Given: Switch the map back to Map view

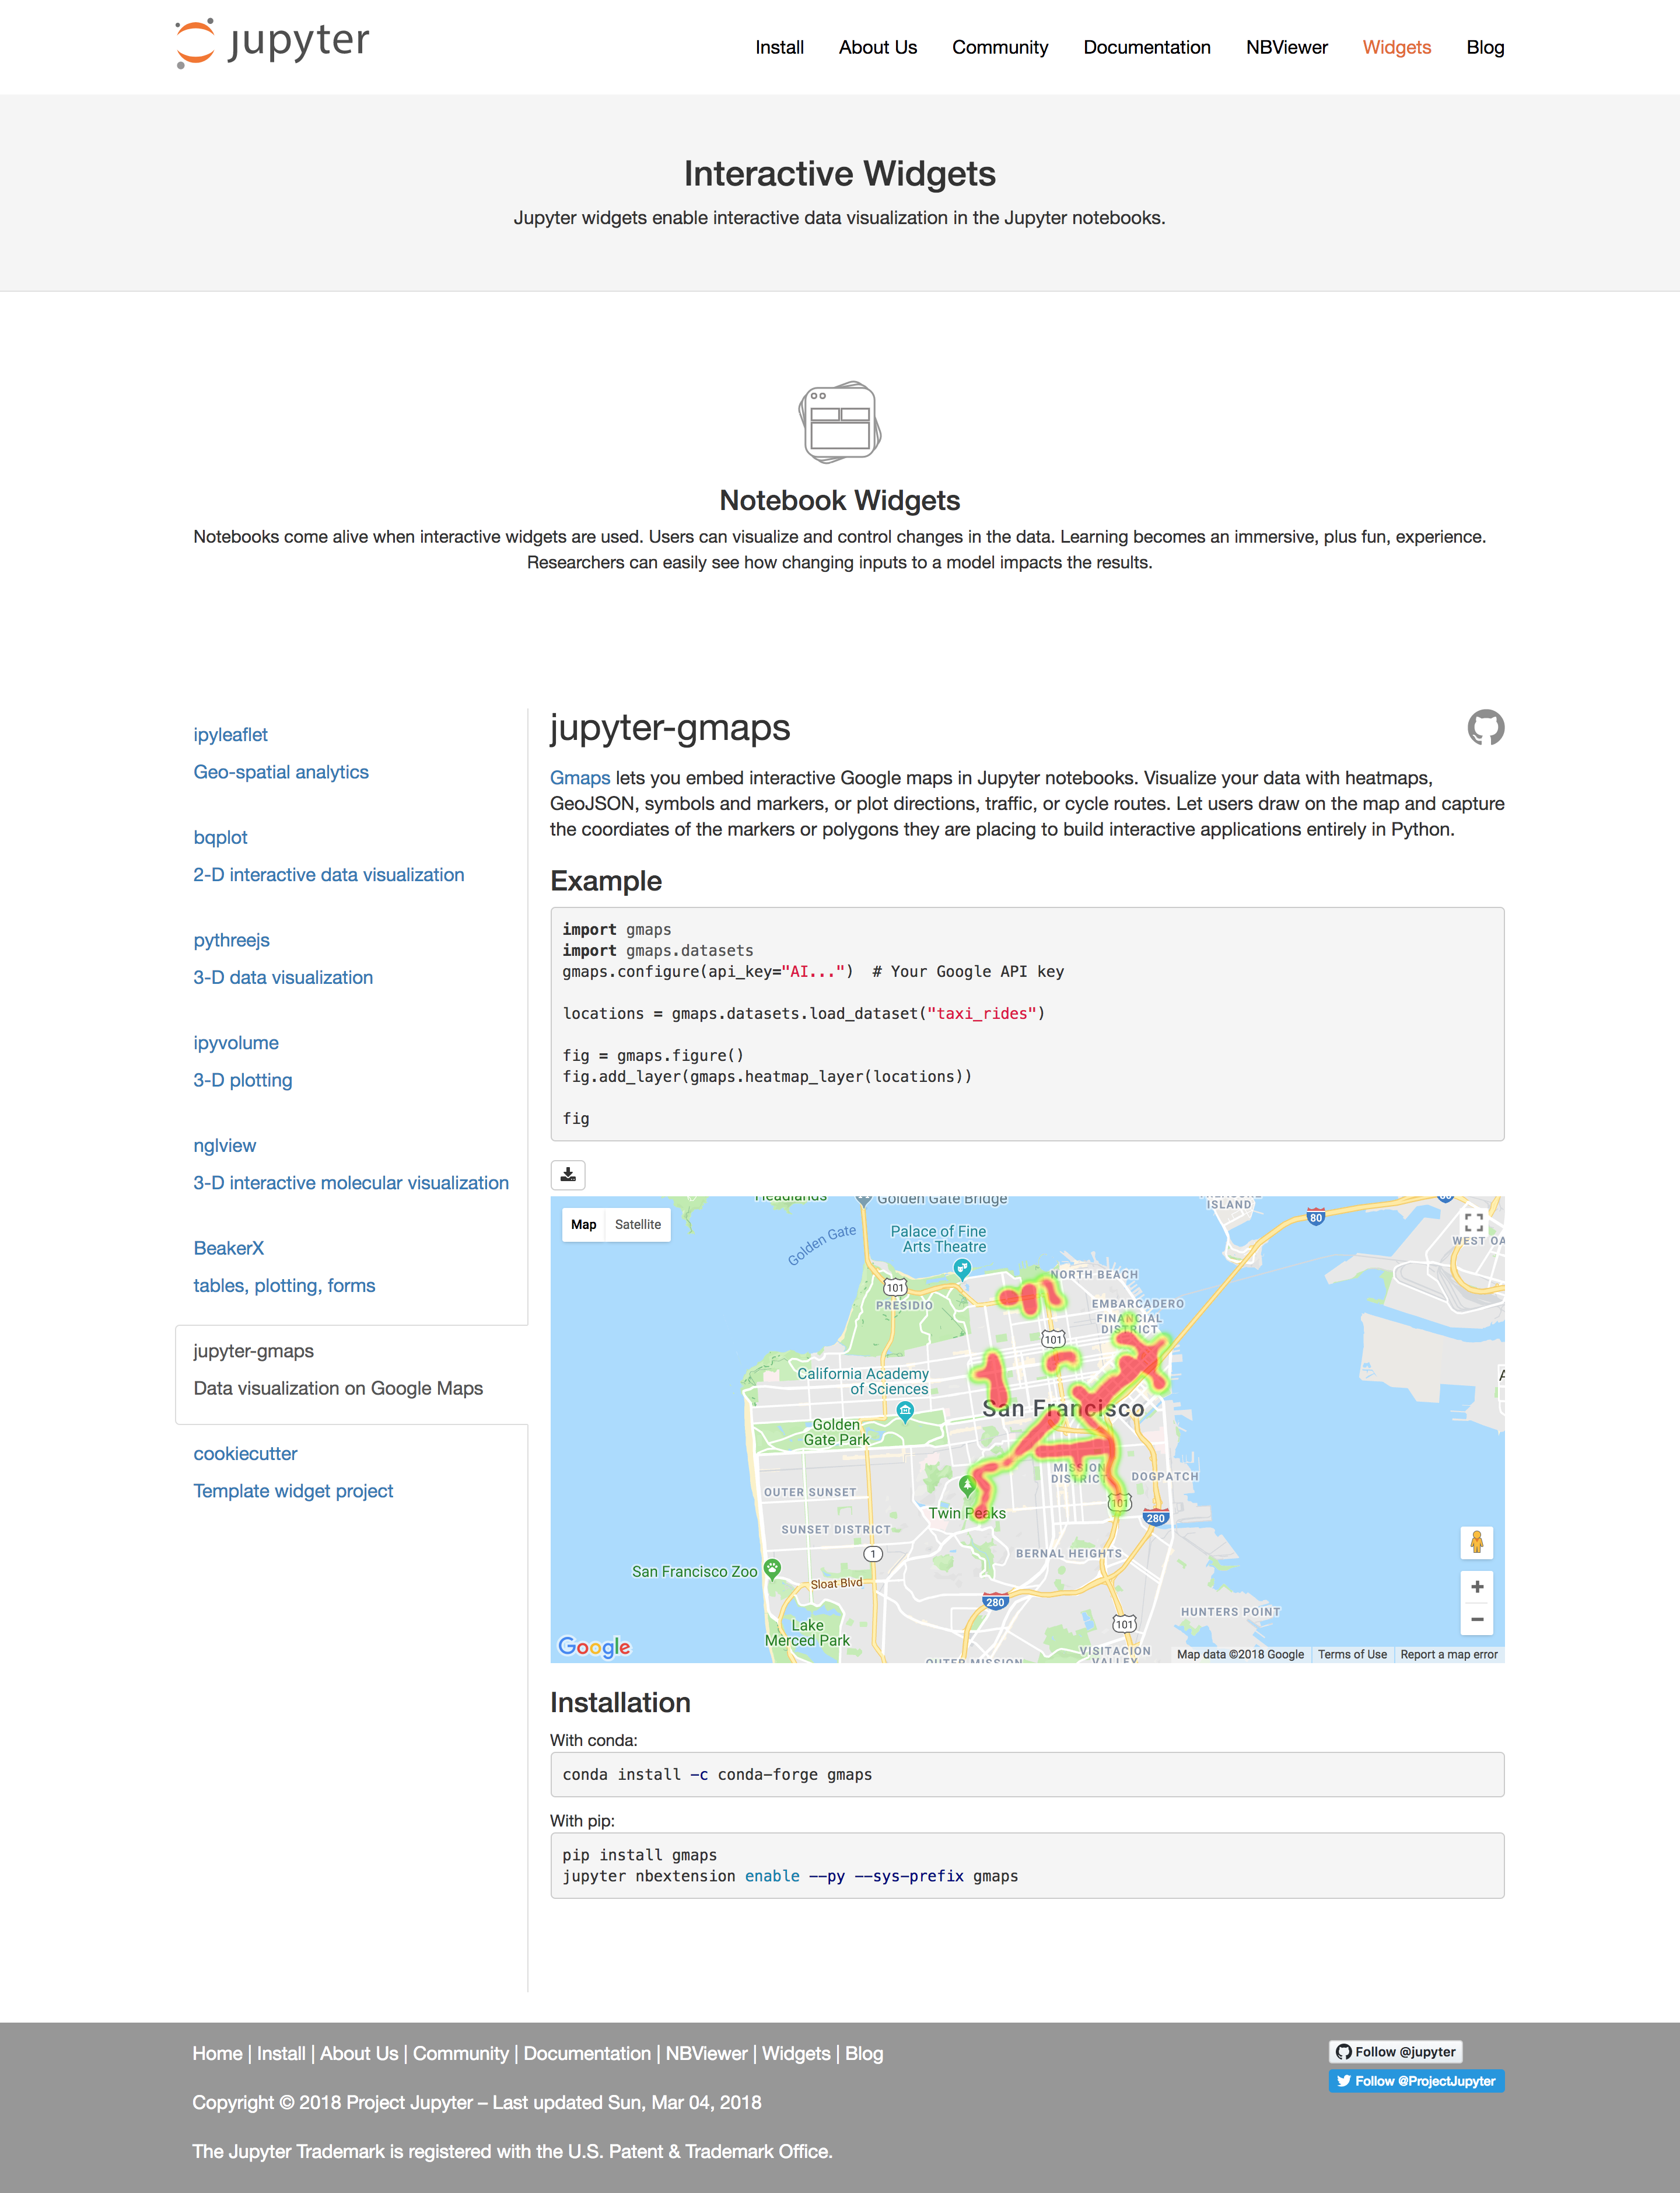Looking at the screenshot, I should [x=584, y=1224].
